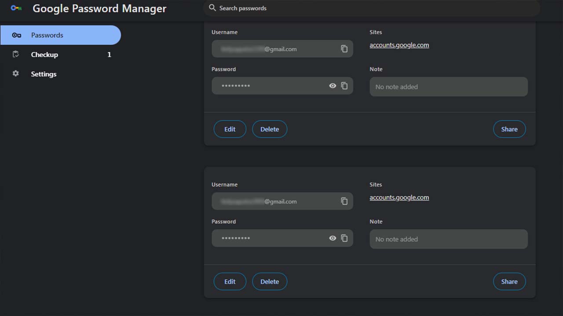Click the lower card's password dots field
563x316 pixels.
[x=282, y=238]
